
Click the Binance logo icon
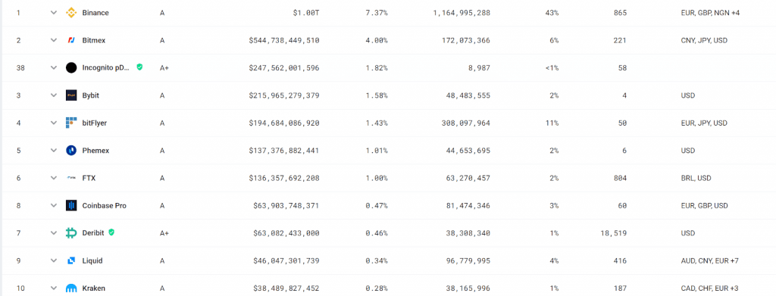point(71,13)
